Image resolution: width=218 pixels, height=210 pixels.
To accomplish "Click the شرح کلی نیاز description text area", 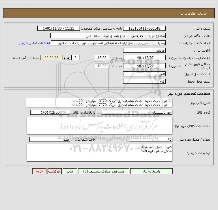I will coord(99,103).
